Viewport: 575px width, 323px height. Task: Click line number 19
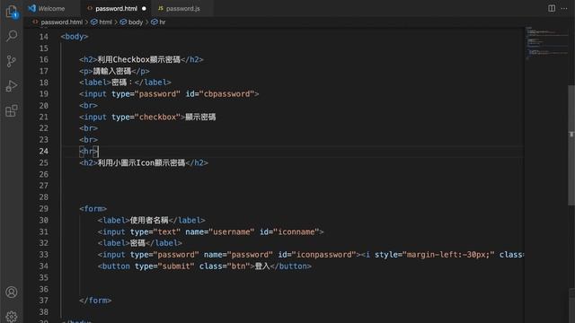coord(44,93)
